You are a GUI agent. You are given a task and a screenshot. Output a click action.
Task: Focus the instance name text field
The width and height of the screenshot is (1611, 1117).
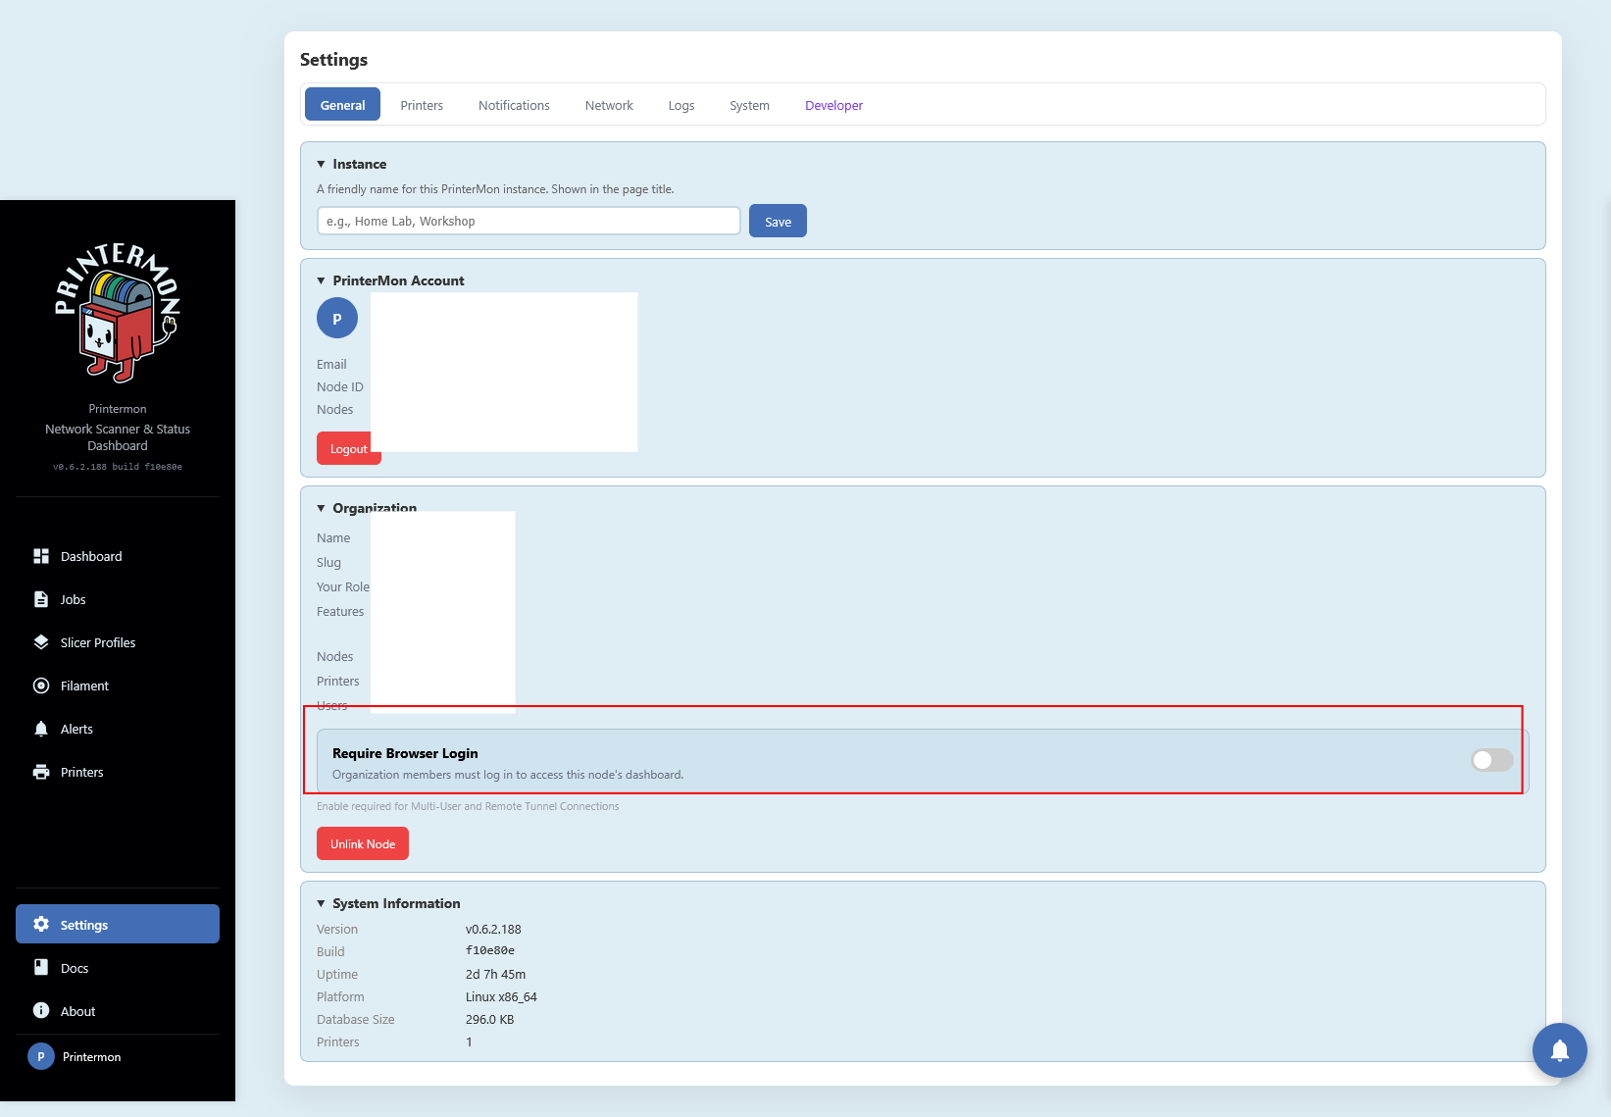[x=529, y=221]
